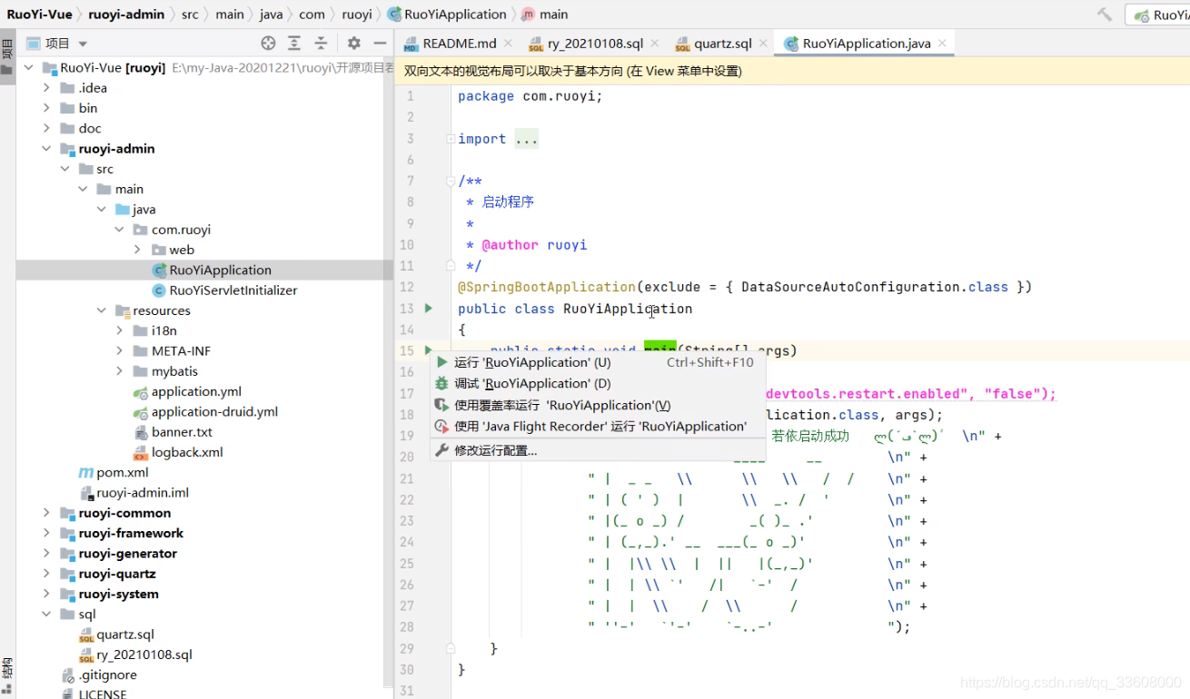Close the ry_20210108.sql tab
Viewport: 1190px width, 699px height.
tap(655, 43)
